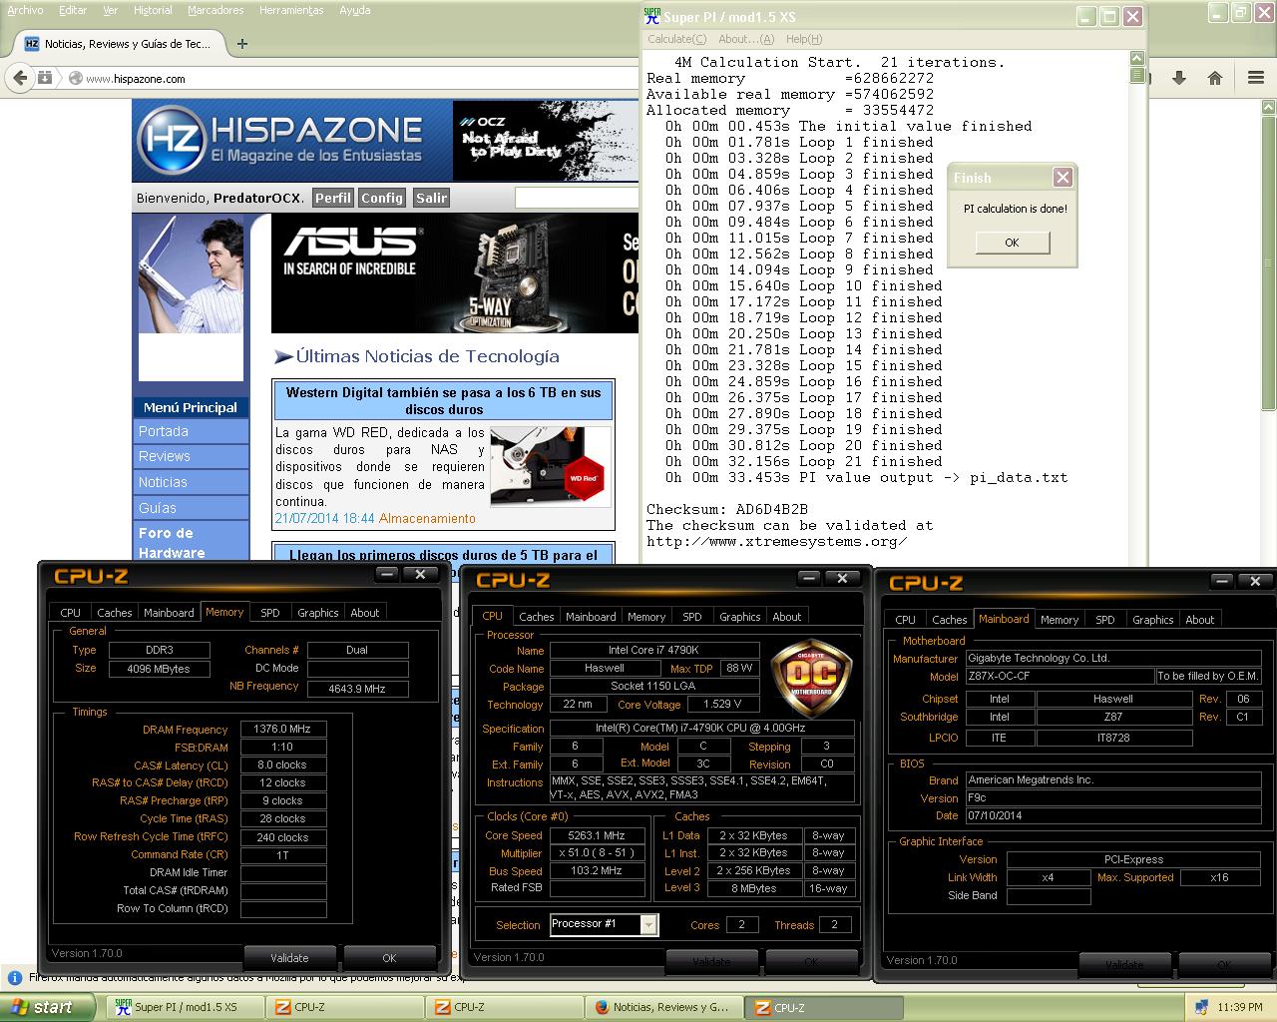This screenshot has height=1022, width=1277.
Task: Expand the Processor #1 selection dropdown
Action: [648, 924]
